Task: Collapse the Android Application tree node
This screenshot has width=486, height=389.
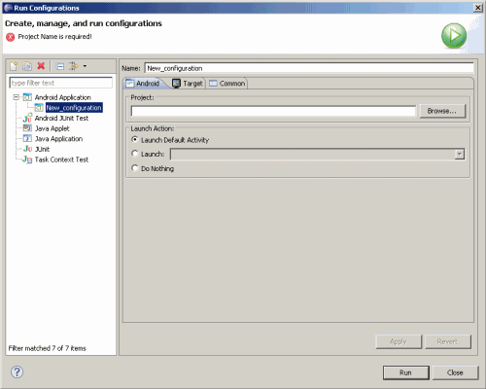Action: (17, 97)
